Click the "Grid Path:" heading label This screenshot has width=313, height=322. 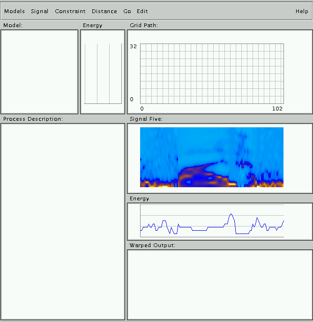coord(143,25)
